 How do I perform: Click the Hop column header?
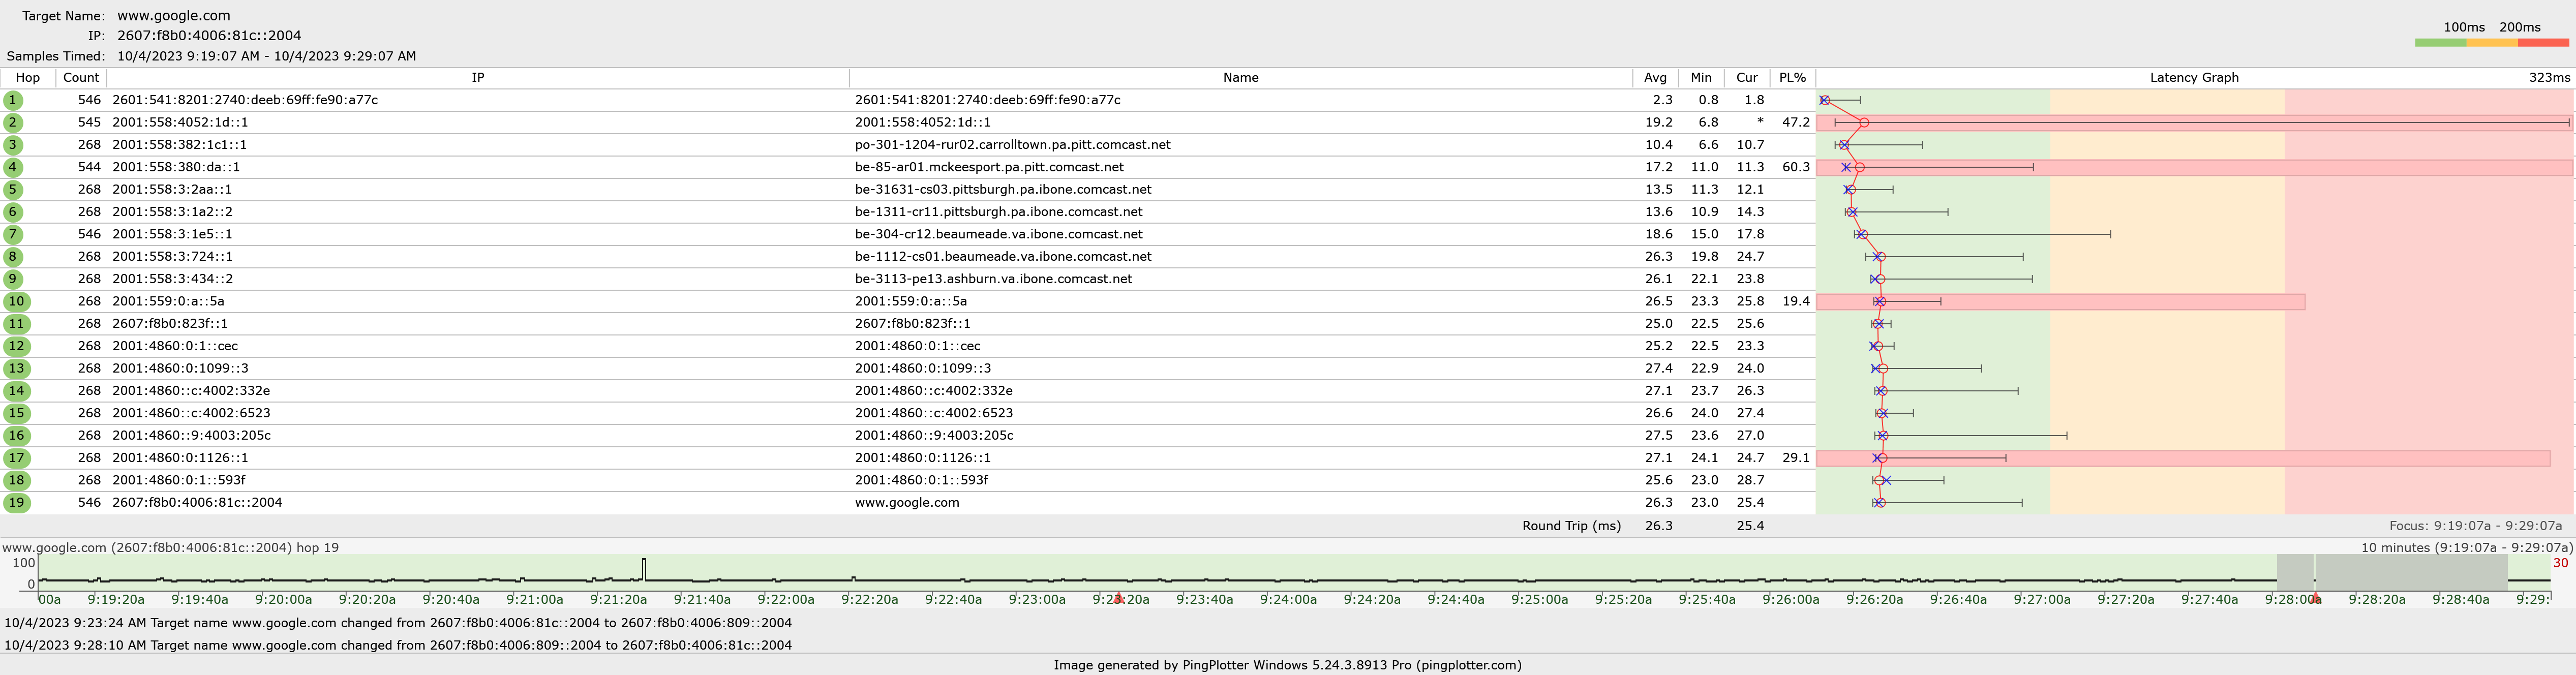point(28,78)
